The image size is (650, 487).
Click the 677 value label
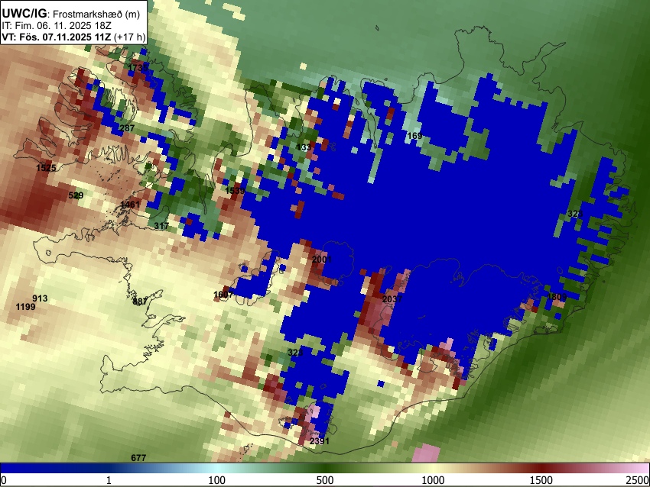point(138,458)
